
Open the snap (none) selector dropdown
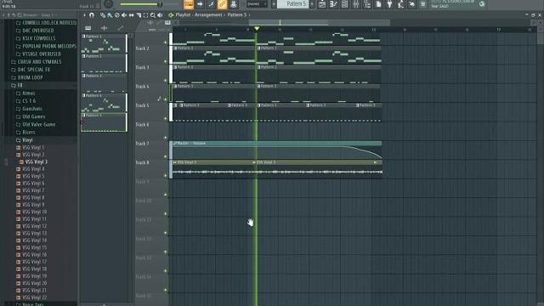(x=257, y=4)
